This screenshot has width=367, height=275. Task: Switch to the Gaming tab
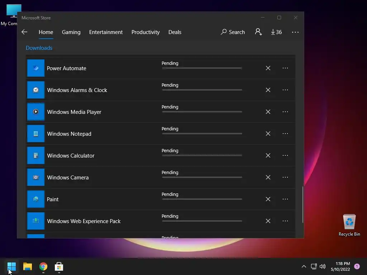click(x=71, y=32)
